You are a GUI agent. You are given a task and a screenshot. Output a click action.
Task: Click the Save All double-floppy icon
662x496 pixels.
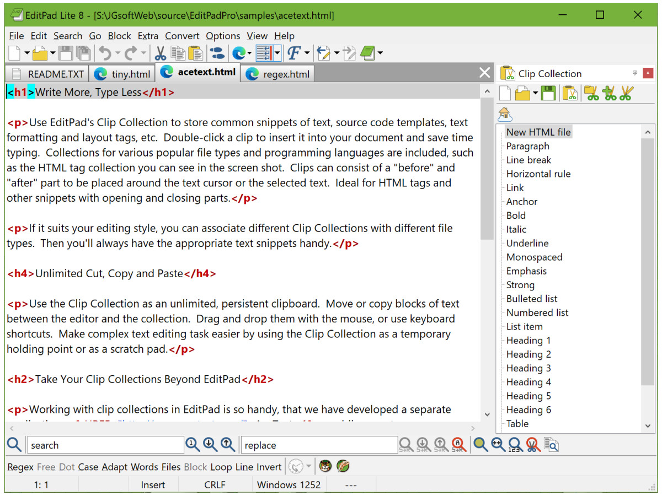pos(83,53)
